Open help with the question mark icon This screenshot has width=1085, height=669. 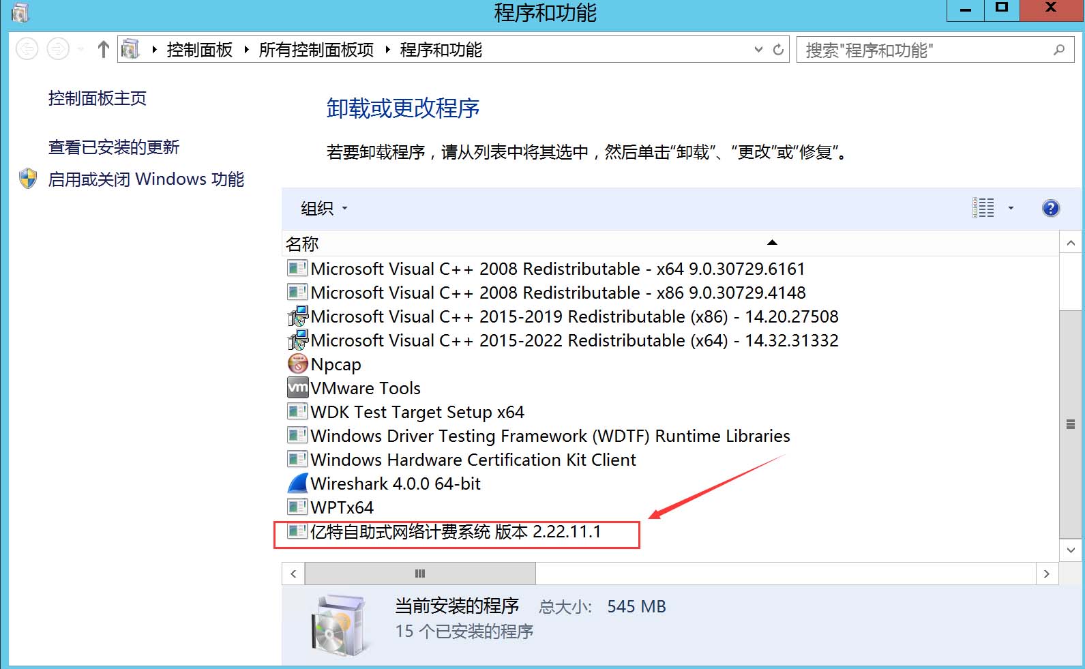[x=1051, y=208]
